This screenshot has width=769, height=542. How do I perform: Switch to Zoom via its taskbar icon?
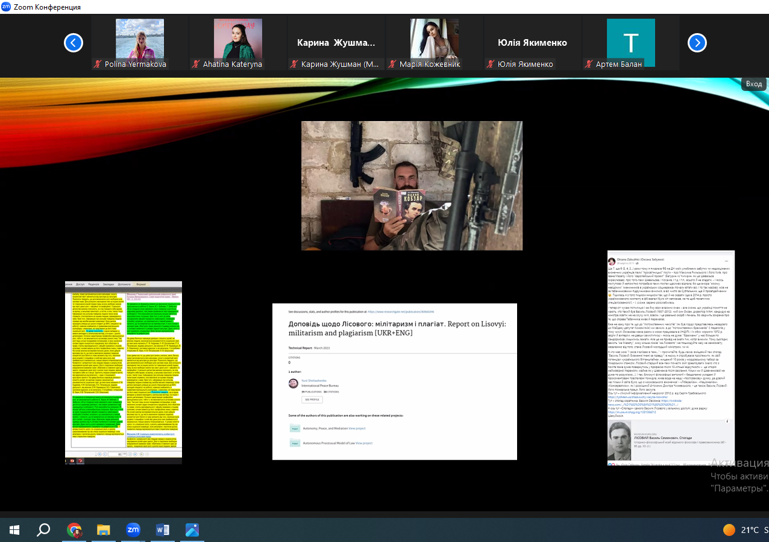coord(133,530)
